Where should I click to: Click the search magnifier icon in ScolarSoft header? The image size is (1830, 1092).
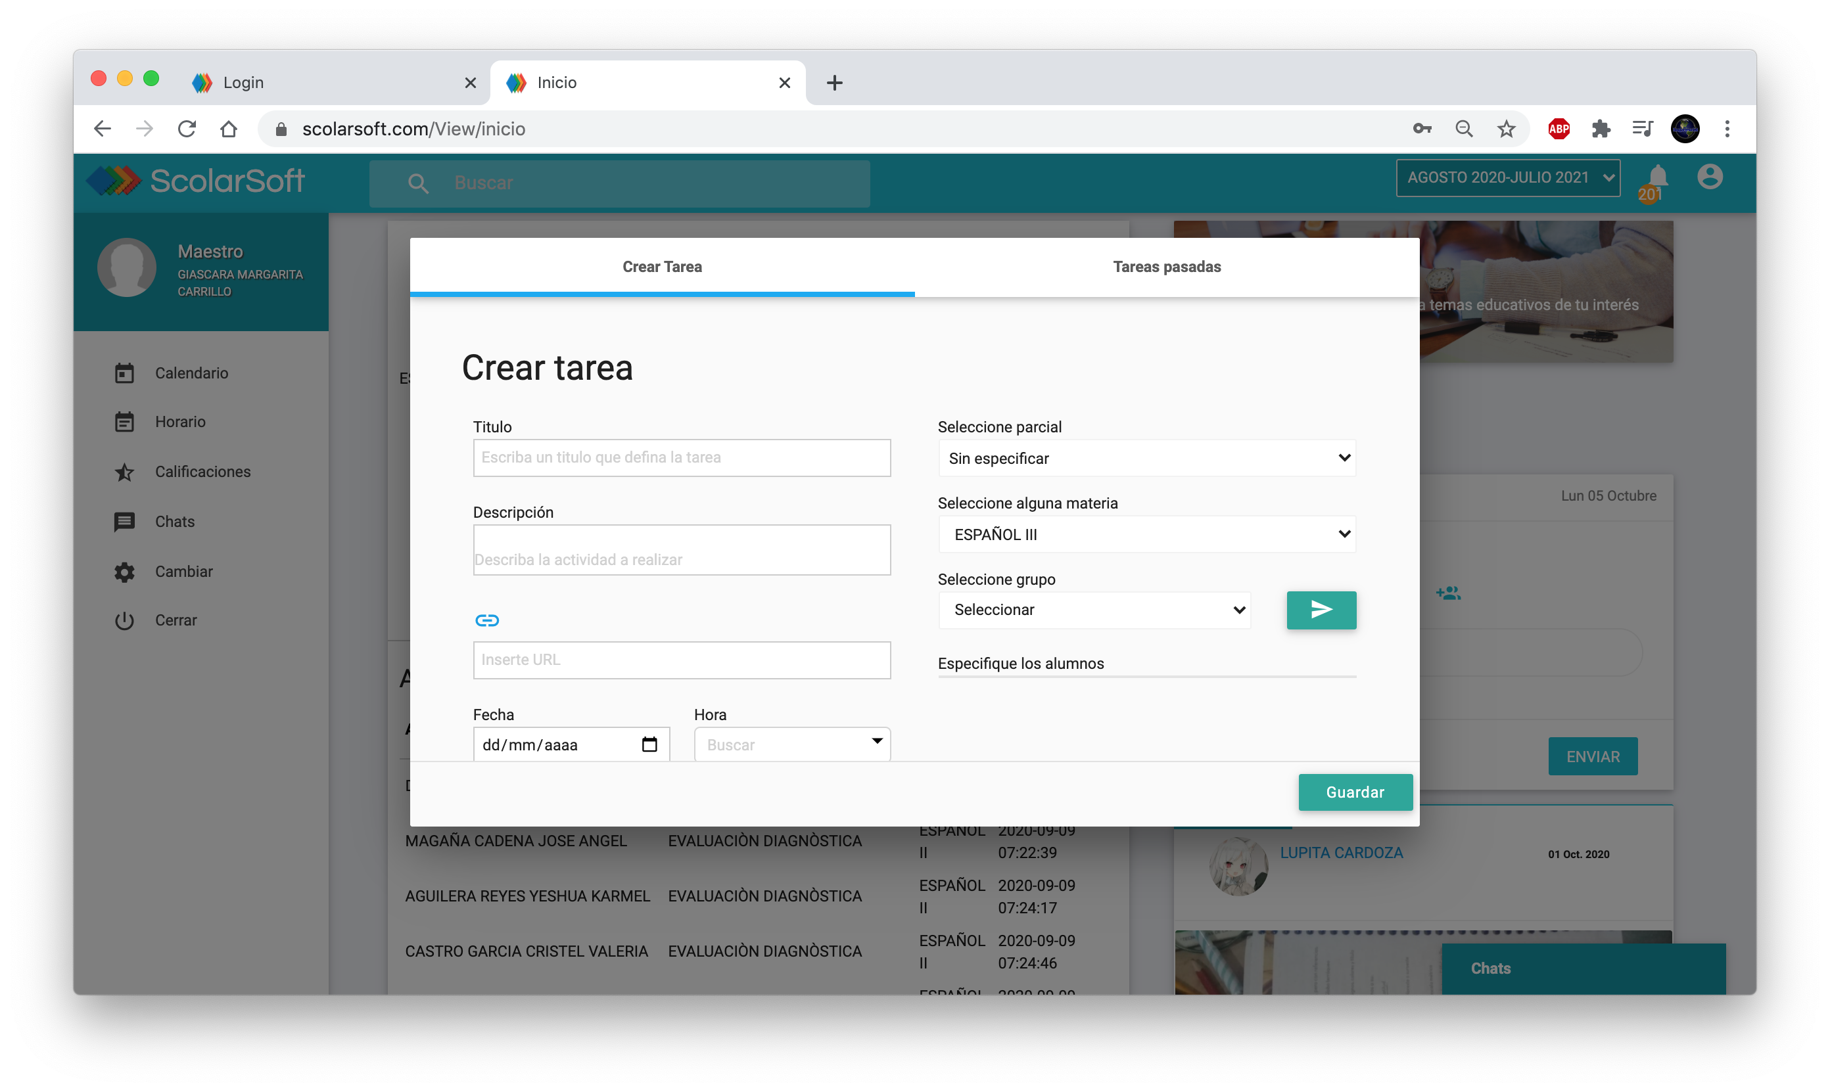pyautogui.click(x=417, y=183)
